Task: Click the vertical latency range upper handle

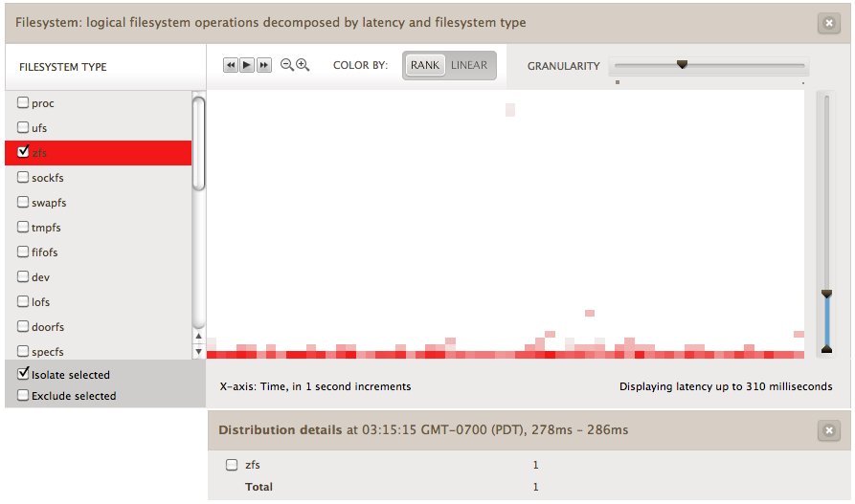Action: pos(826,294)
